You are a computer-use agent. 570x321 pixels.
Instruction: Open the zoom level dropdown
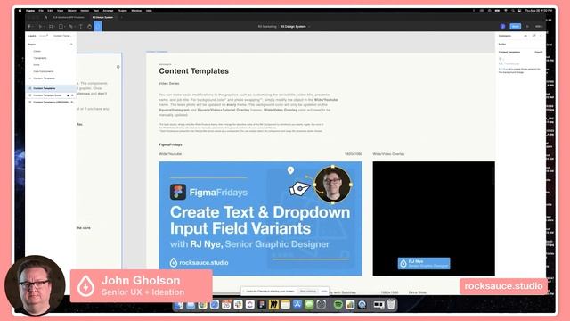click(x=538, y=26)
